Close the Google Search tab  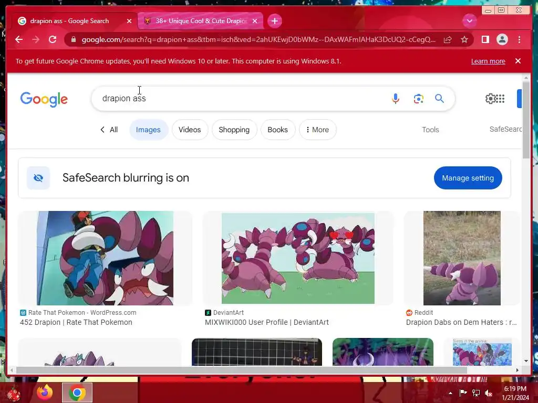click(129, 21)
